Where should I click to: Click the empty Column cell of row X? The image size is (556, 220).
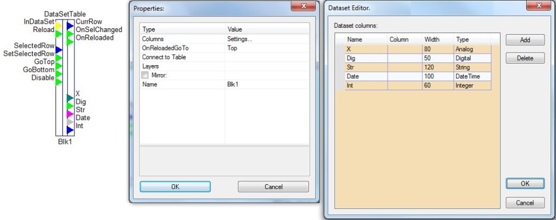click(405, 49)
